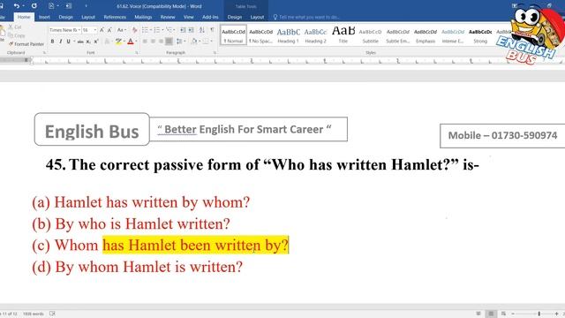This screenshot has width=565, height=318.
Task: Toggle bold formatting
Action: point(53,42)
